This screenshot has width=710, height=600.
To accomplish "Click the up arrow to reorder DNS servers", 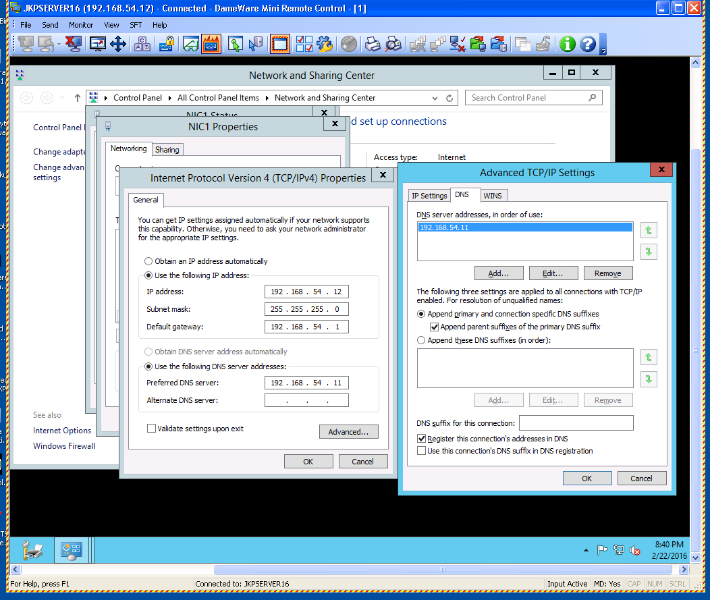I will point(649,230).
